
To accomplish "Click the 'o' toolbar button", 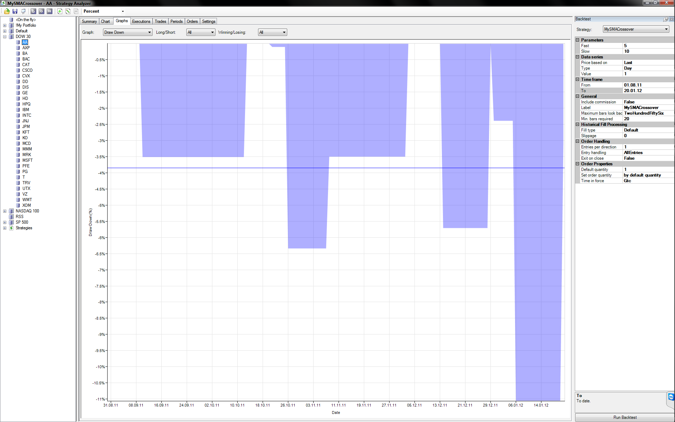I will 41,11.
